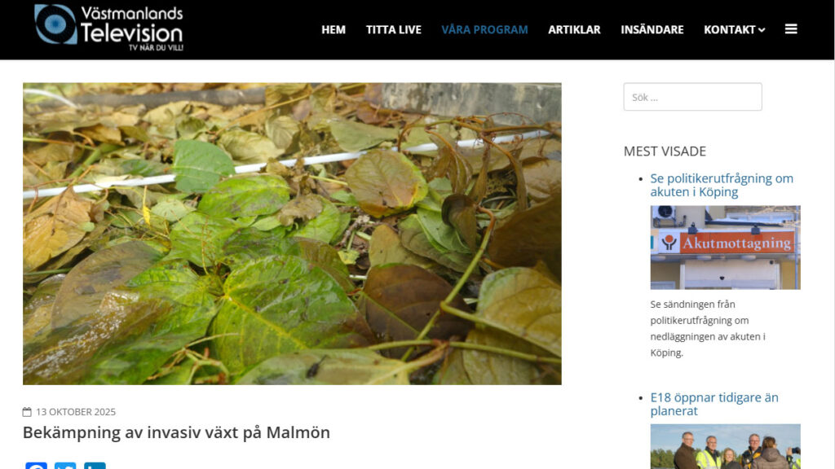Click the Västmanlands Television logo
The height and width of the screenshot is (469, 835).
[x=108, y=28]
